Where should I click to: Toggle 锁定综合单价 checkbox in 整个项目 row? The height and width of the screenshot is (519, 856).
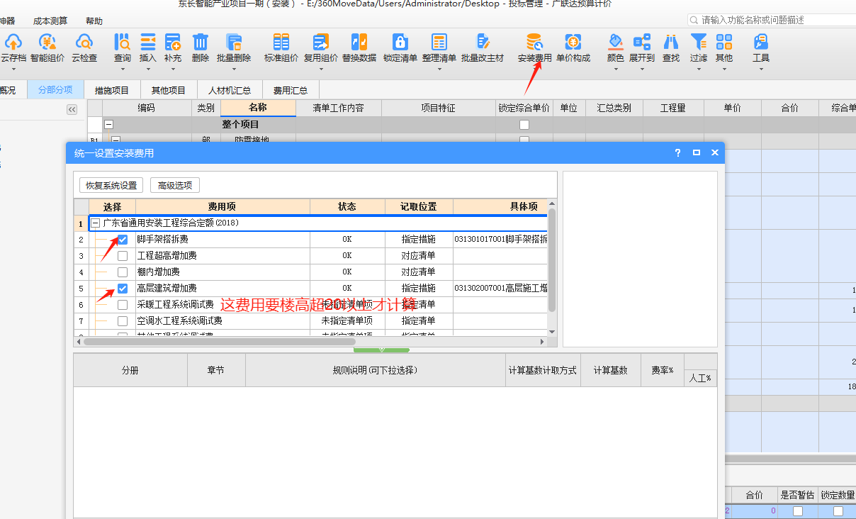pos(524,125)
